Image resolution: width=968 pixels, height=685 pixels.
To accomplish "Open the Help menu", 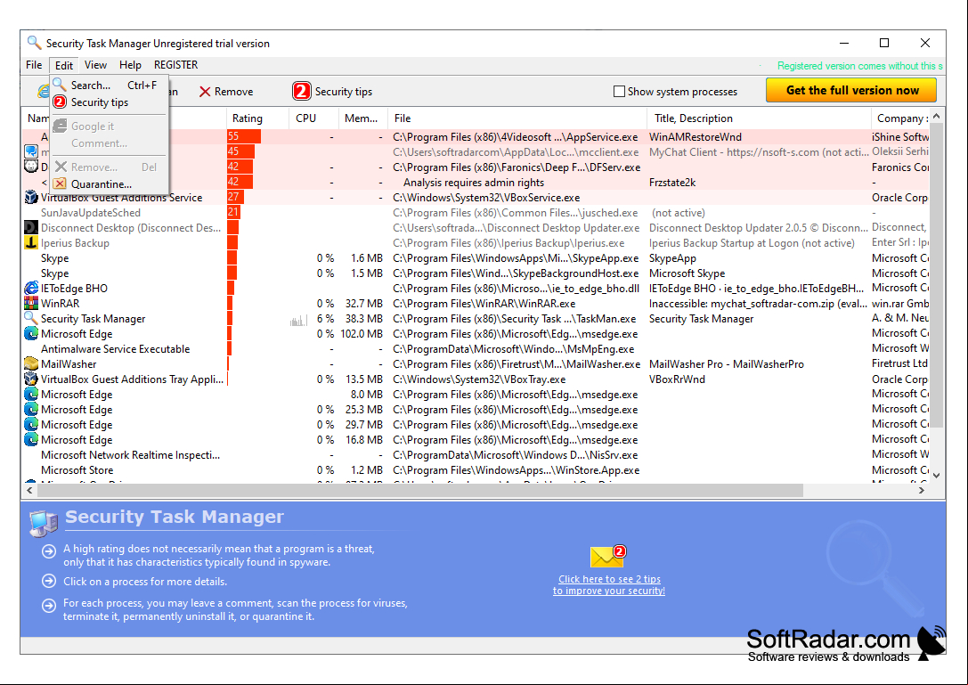I will click(130, 65).
